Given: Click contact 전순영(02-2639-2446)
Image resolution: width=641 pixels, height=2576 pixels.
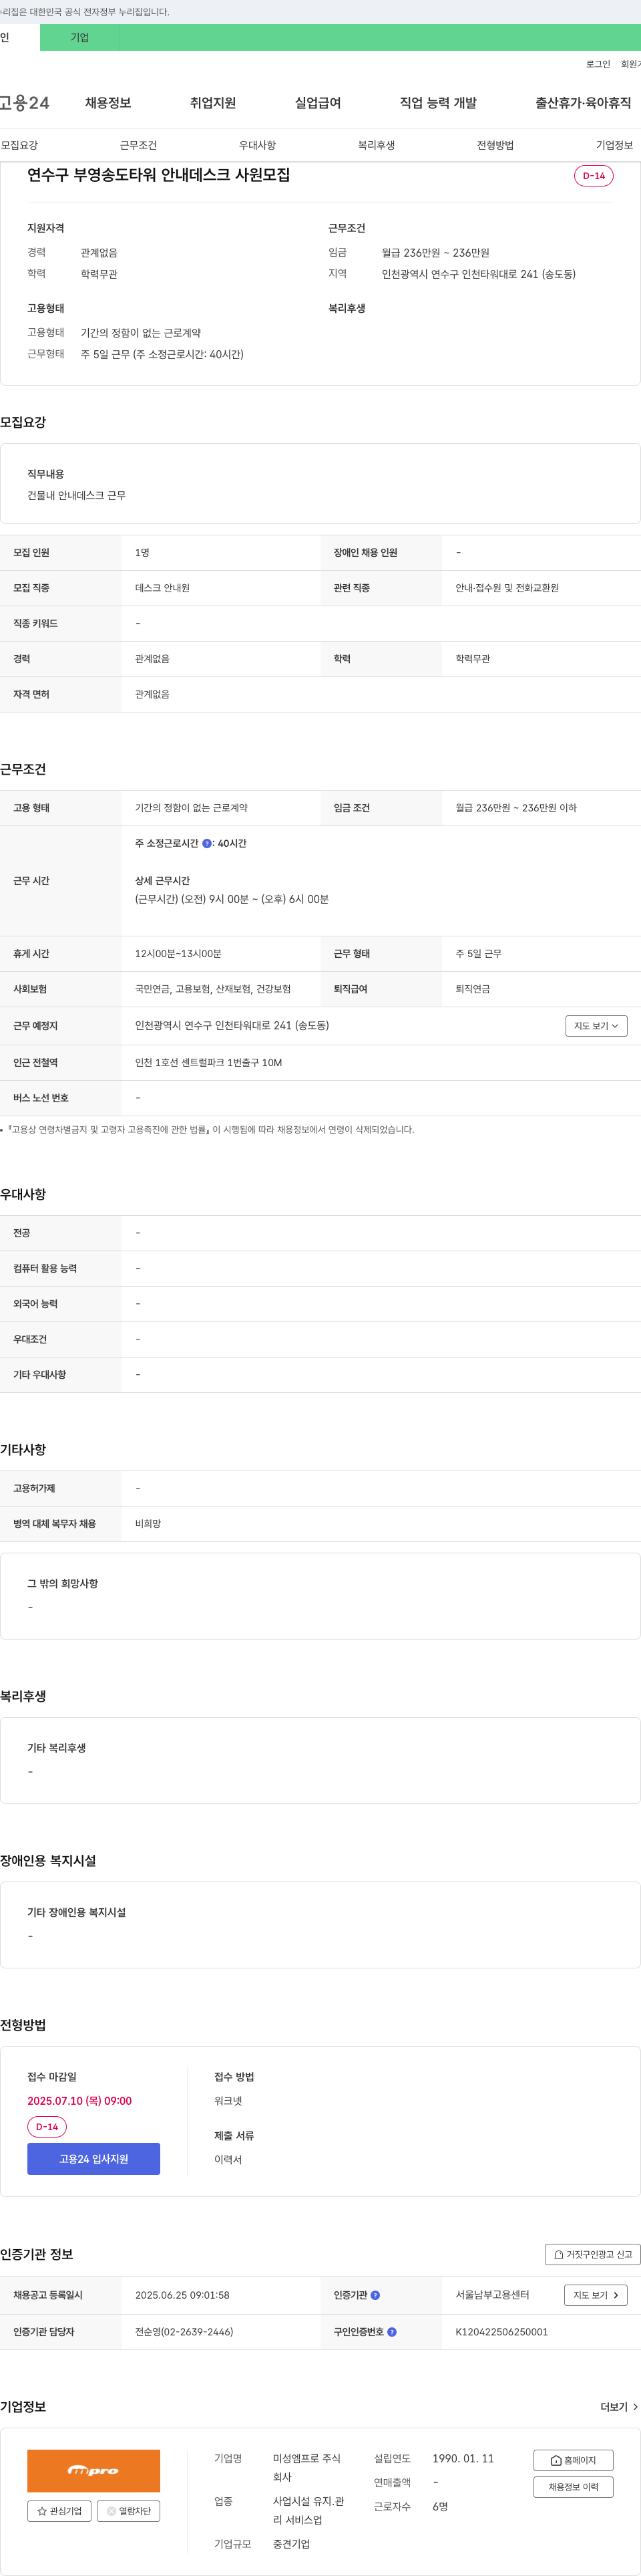Looking at the screenshot, I should [184, 2332].
